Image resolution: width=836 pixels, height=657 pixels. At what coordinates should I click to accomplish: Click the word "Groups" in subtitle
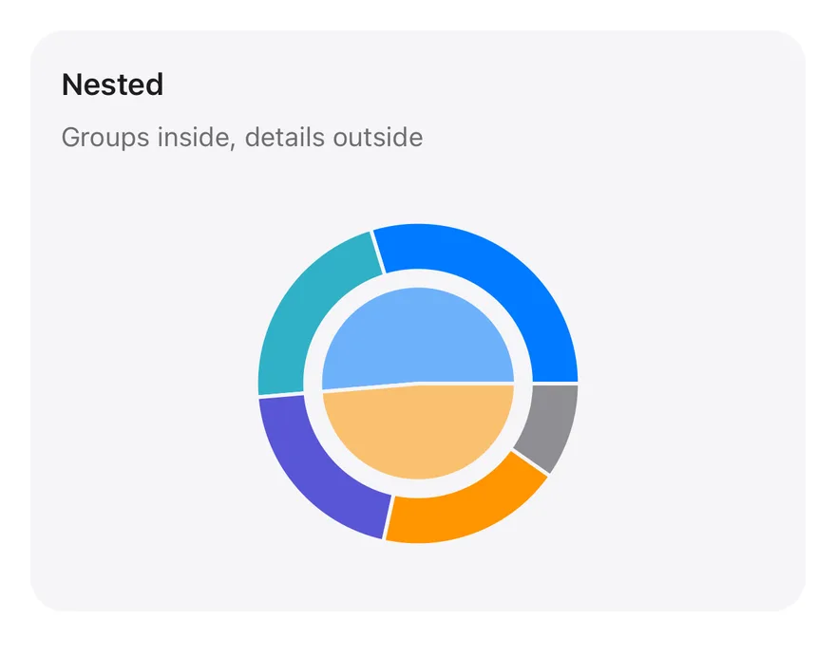[x=105, y=138]
